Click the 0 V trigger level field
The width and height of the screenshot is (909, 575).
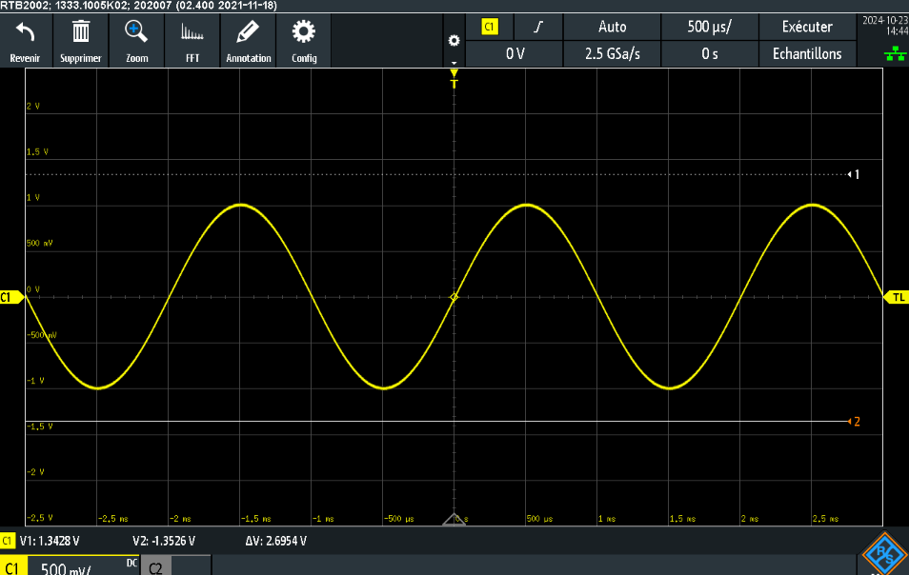point(515,54)
